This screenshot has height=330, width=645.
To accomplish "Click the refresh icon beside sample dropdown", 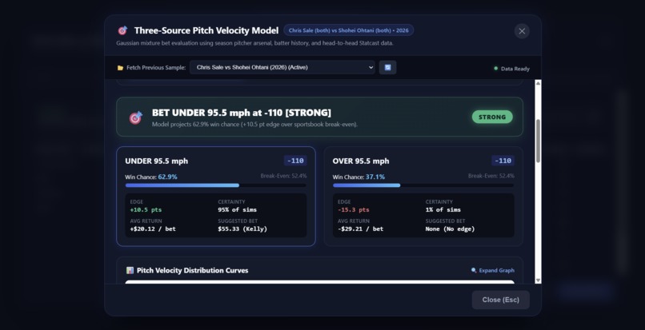I will click(387, 67).
